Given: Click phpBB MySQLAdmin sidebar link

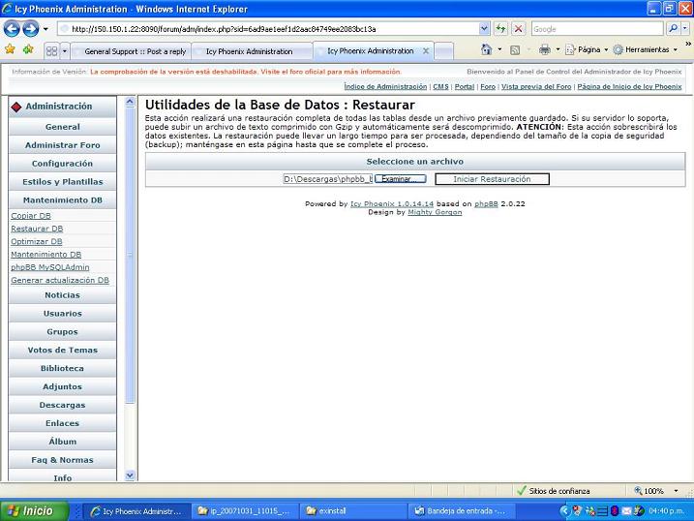Looking at the screenshot, I should click(x=49, y=267).
